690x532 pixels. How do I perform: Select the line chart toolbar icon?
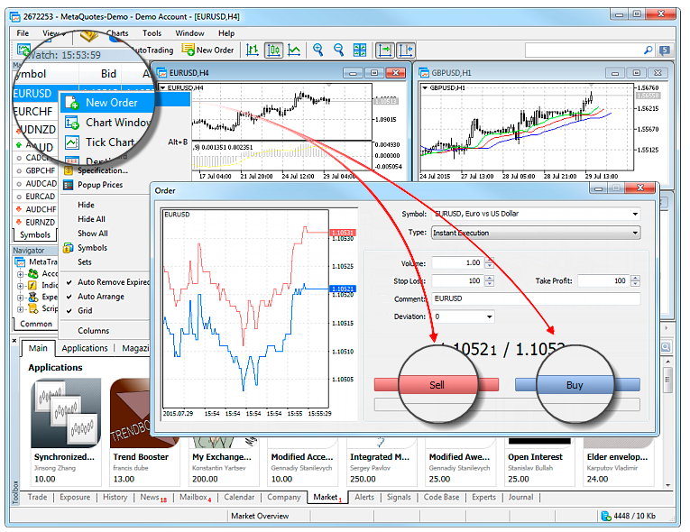[x=294, y=50]
